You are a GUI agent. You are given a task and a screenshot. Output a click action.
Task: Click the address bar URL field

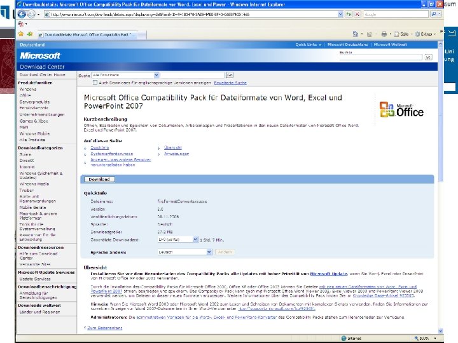pos(191,14)
